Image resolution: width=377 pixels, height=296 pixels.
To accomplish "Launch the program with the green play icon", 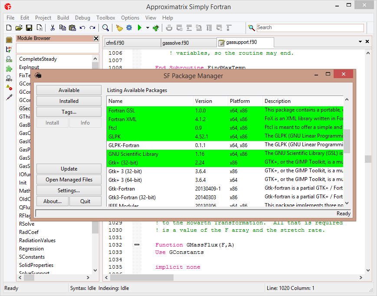I will pos(139,28).
